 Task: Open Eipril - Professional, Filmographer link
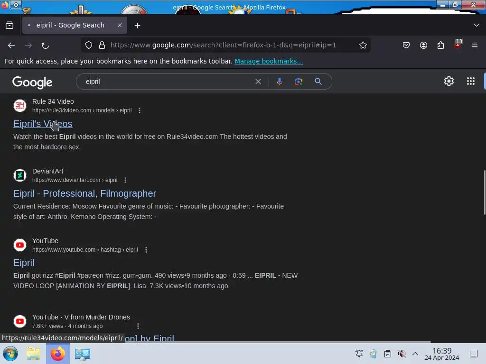(84, 193)
